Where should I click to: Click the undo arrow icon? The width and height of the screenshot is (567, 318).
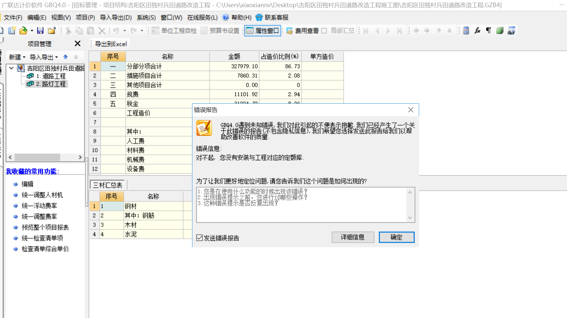116,30
